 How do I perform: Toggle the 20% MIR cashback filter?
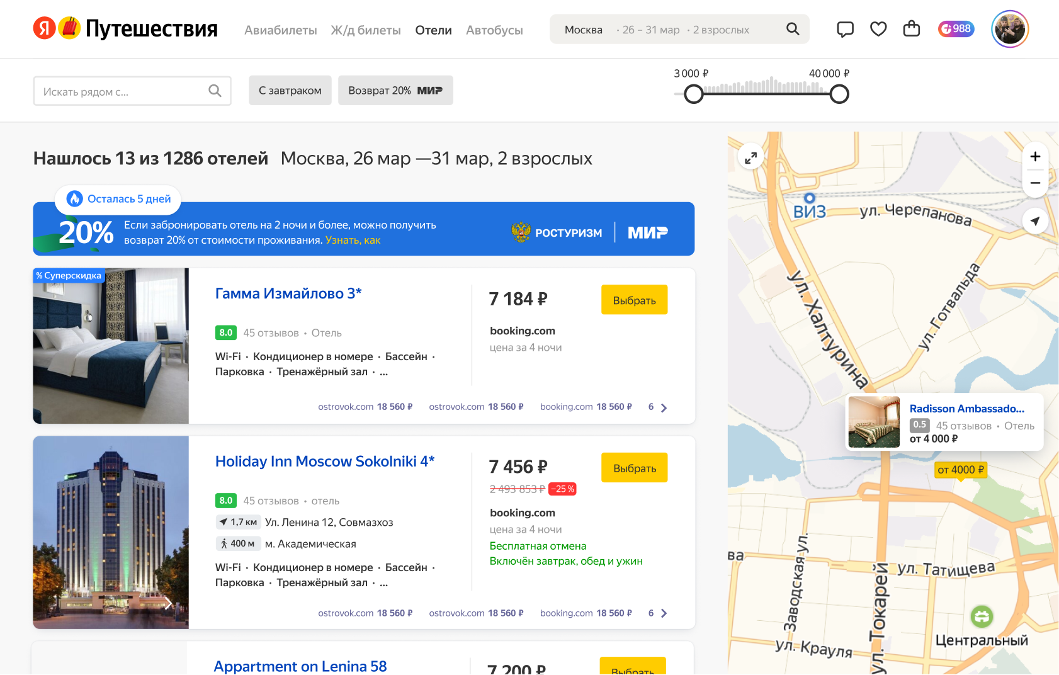point(395,91)
